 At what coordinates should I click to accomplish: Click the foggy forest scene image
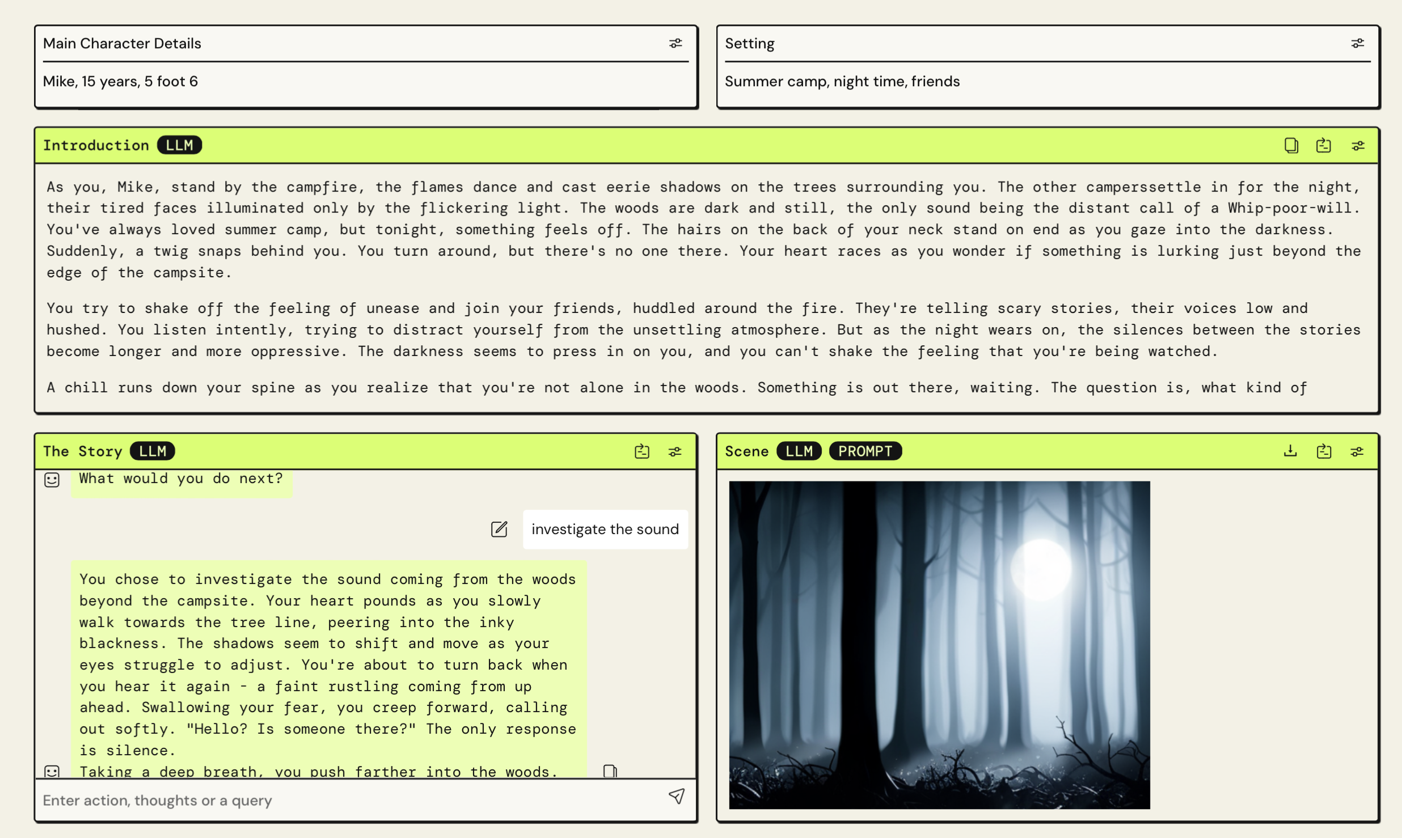[x=939, y=645]
